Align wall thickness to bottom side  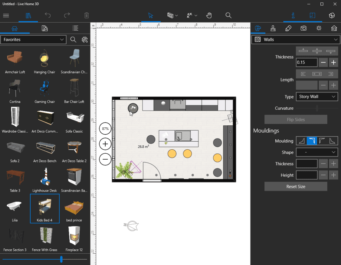331,51
